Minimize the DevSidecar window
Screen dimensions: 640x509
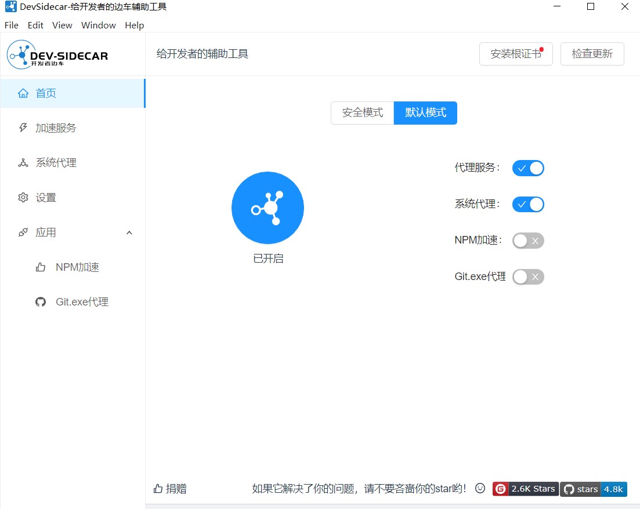click(x=556, y=7)
